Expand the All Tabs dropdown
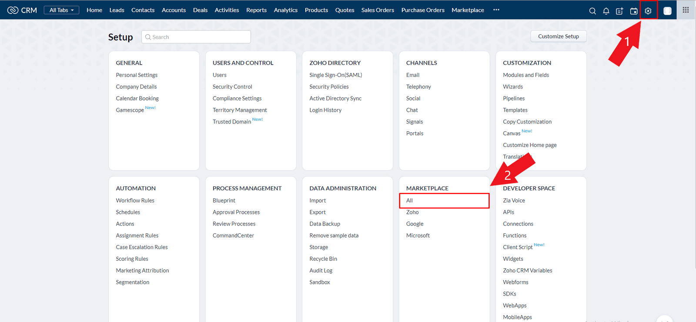The image size is (696, 322). (61, 10)
